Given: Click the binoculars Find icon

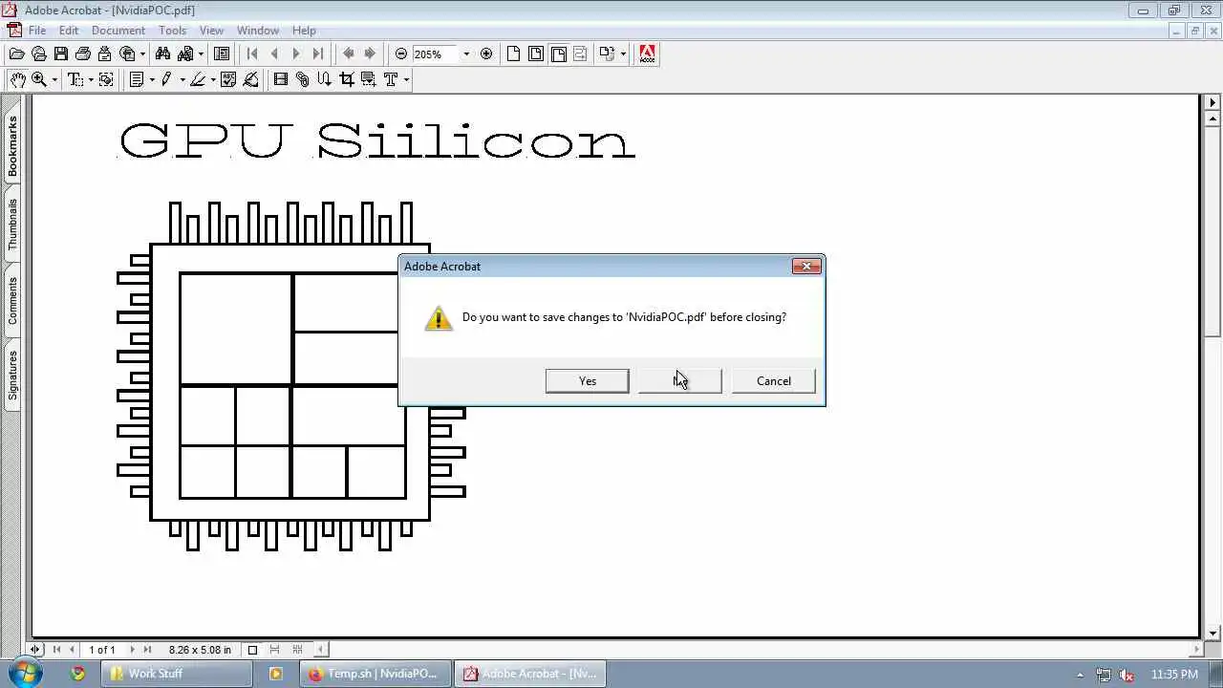Looking at the screenshot, I should 162,54.
